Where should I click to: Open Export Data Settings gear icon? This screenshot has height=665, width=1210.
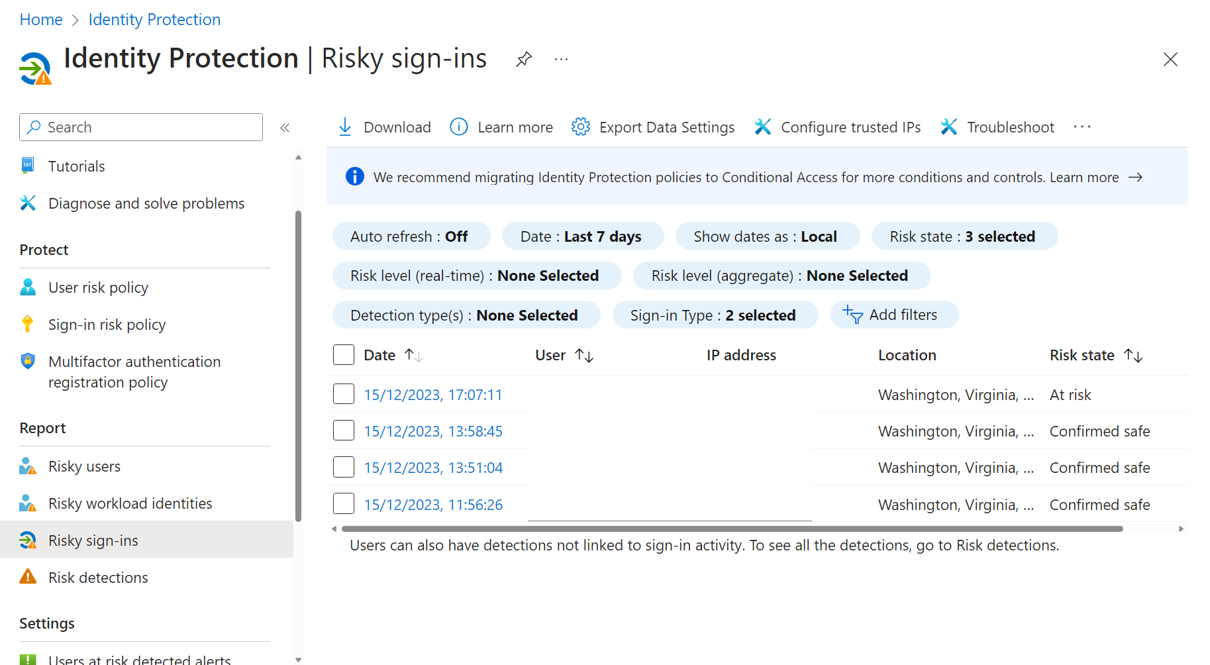(581, 127)
